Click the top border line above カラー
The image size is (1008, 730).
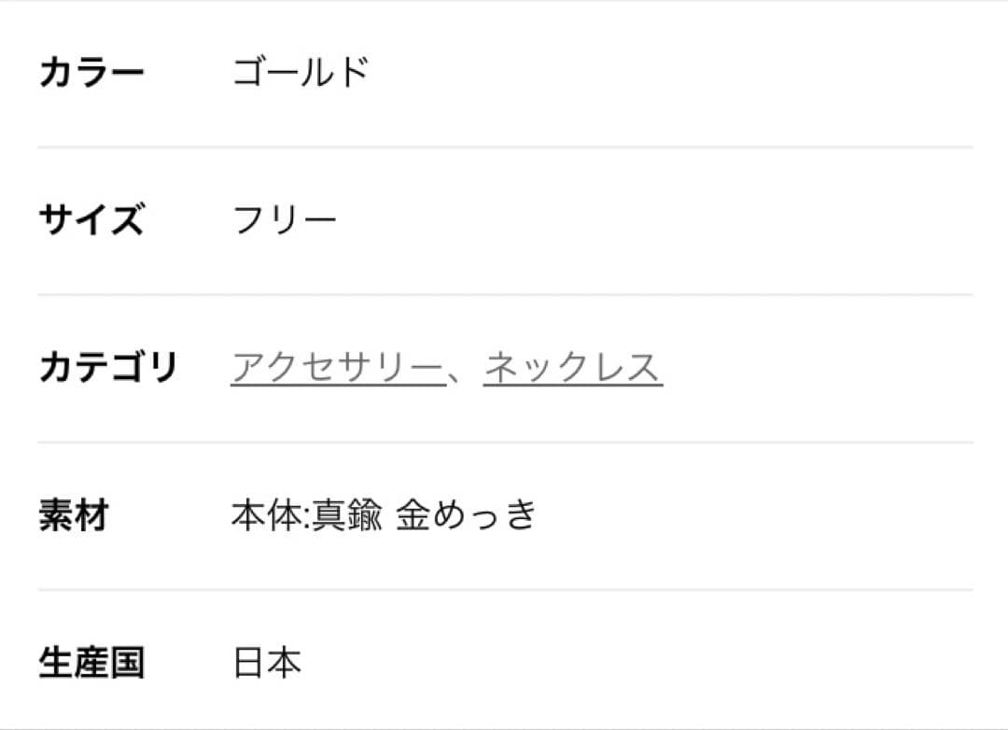(x=504, y=1)
